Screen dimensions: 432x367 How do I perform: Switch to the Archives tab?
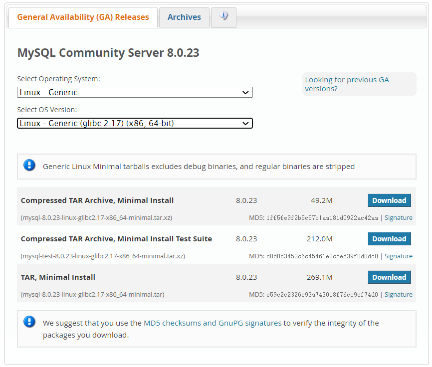click(184, 17)
